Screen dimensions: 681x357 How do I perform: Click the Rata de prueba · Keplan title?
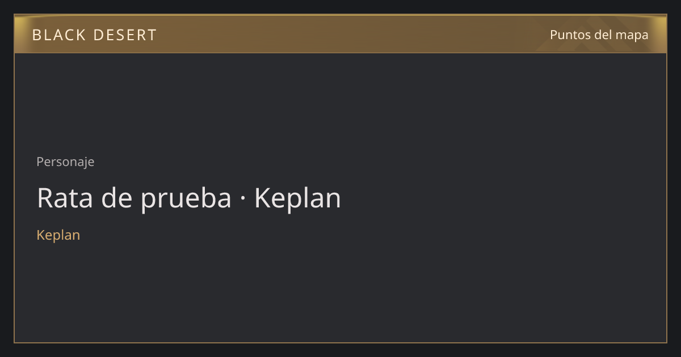(189, 198)
